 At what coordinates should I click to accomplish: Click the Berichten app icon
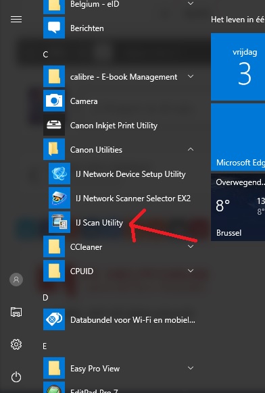click(x=54, y=28)
